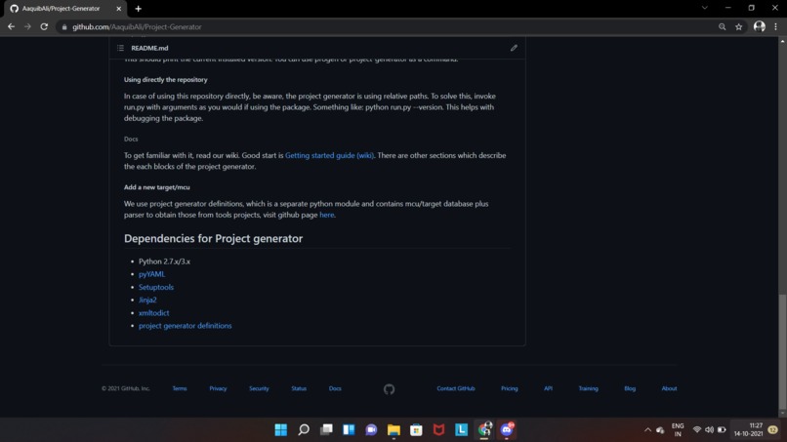Screen dimensions: 787x442
Task: Open the Terms footer link
Action: click(x=180, y=388)
